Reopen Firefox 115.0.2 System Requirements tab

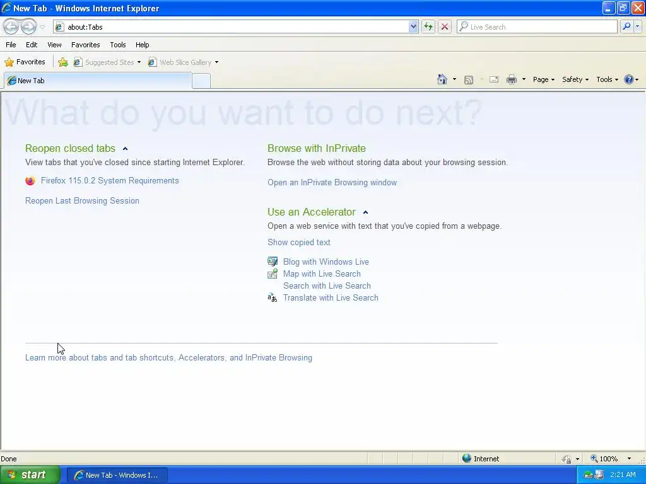110,181
